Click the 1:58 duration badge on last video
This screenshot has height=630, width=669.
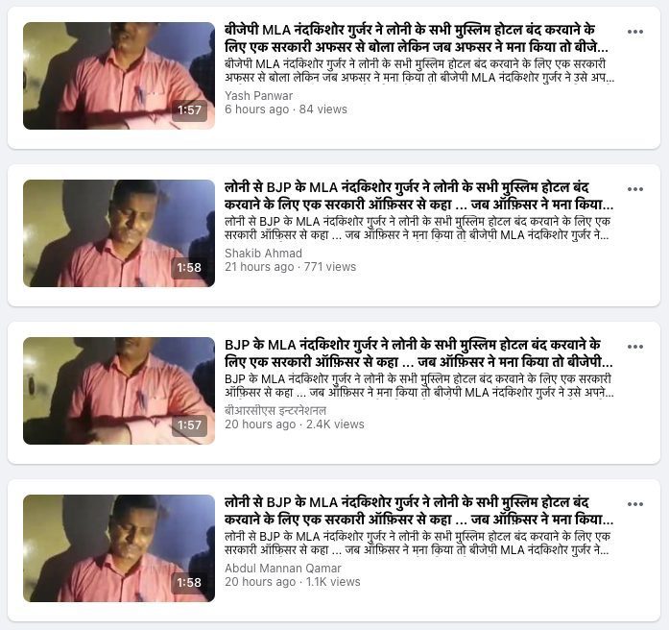189,583
